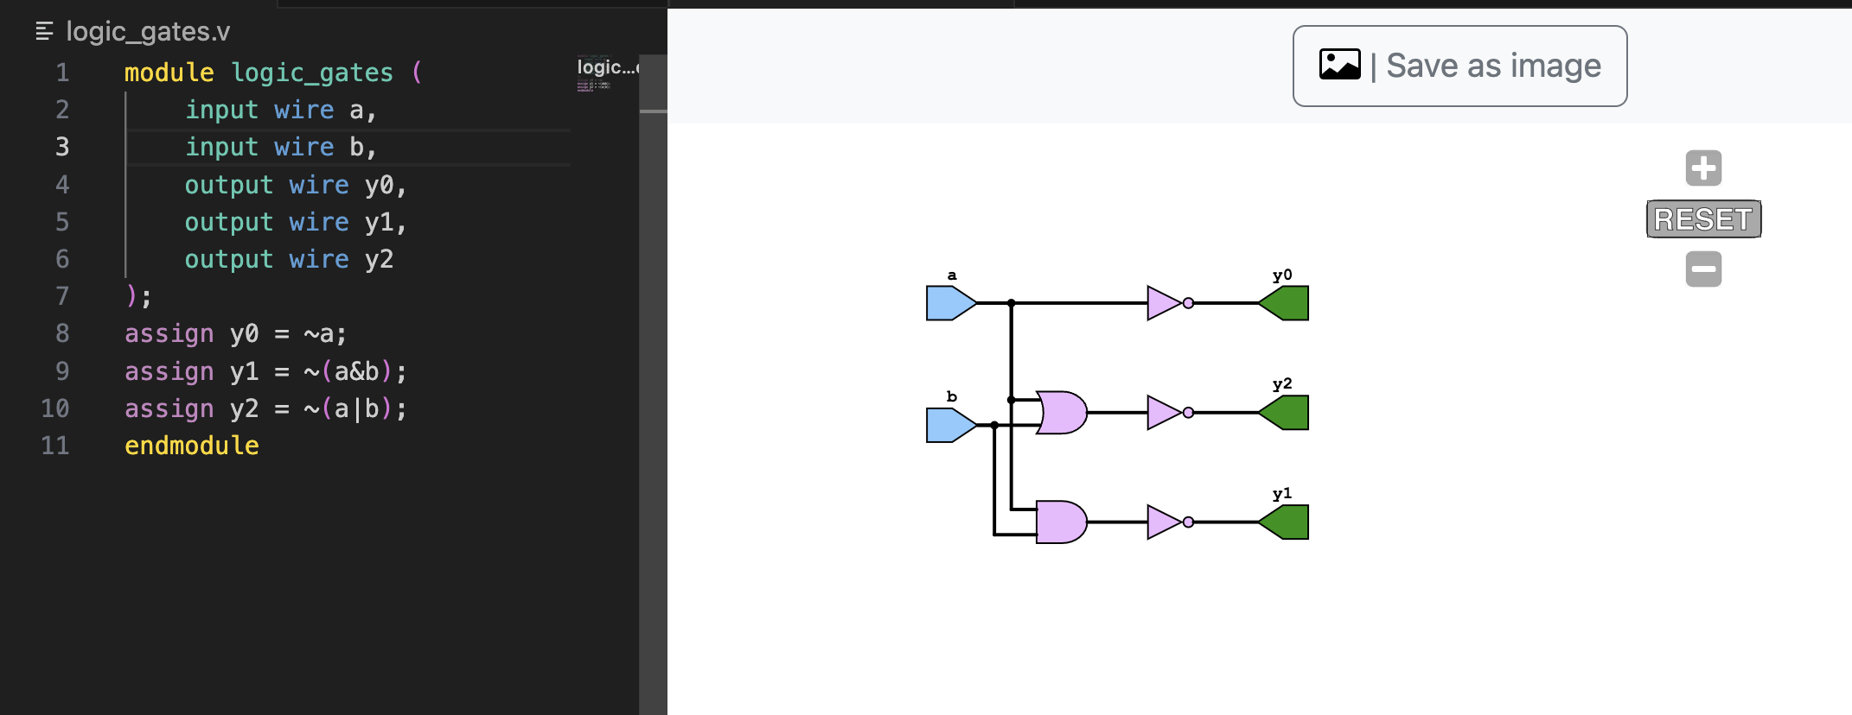Select the OR gate in schematic
Screen dimensions: 1852x715
click(x=1062, y=413)
